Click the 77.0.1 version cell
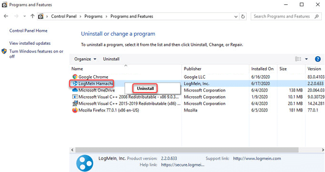Viewport: 325px width, 172px height. (313, 110)
